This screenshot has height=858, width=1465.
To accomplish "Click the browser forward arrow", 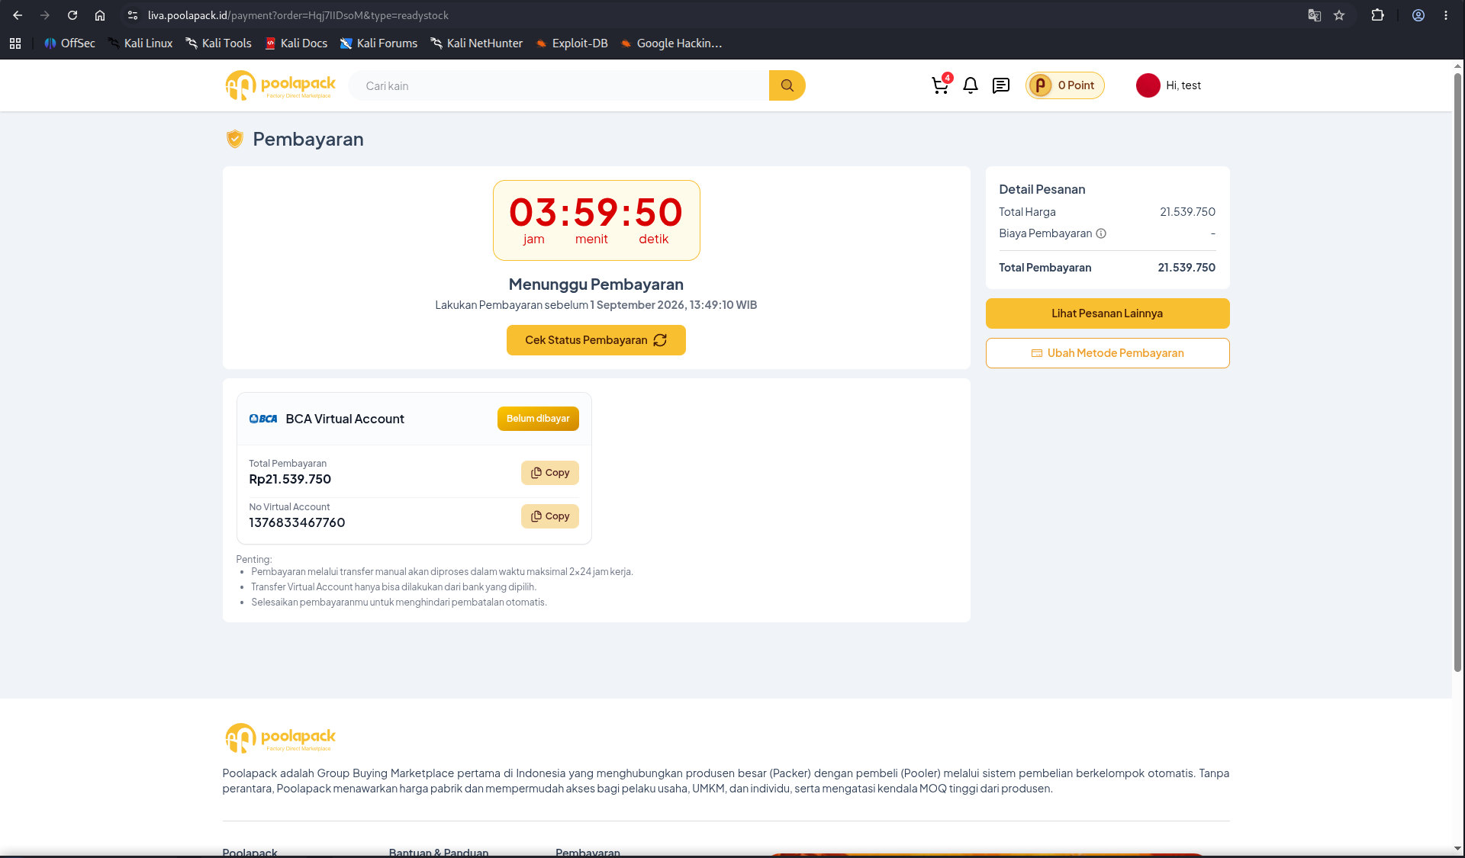I will (45, 15).
